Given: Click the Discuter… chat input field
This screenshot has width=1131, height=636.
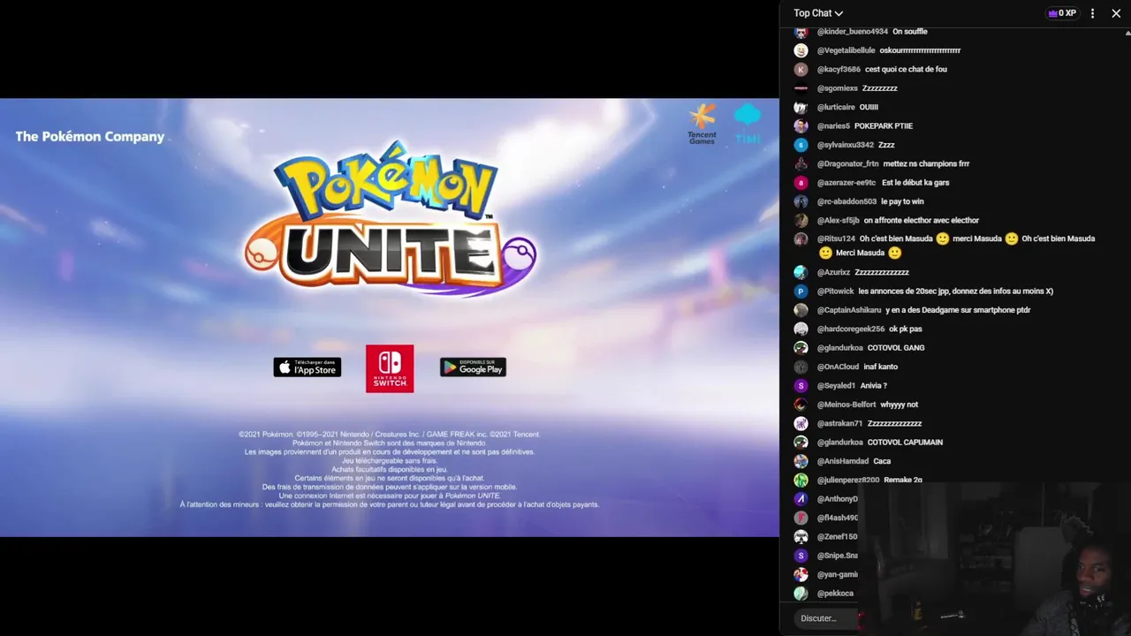Looking at the screenshot, I should (826, 618).
